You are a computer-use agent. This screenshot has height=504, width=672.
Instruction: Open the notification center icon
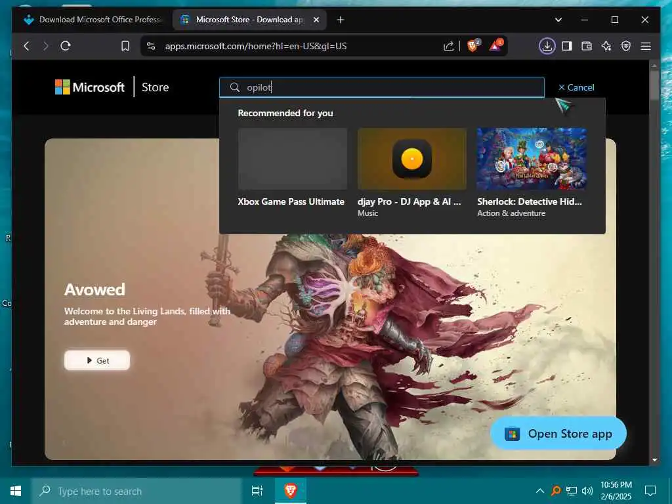coord(650,491)
